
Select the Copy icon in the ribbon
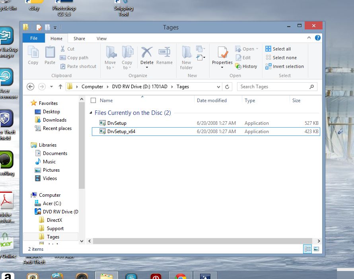coord(33,56)
